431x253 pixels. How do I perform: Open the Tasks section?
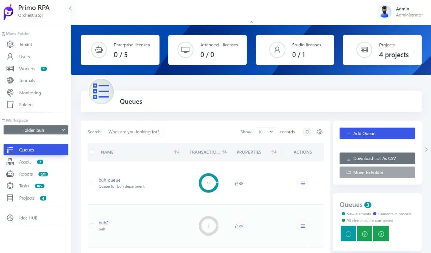tap(24, 186)
